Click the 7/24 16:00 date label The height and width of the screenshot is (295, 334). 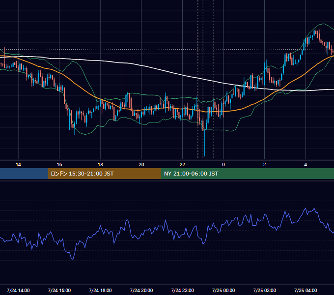coord(59,290)
